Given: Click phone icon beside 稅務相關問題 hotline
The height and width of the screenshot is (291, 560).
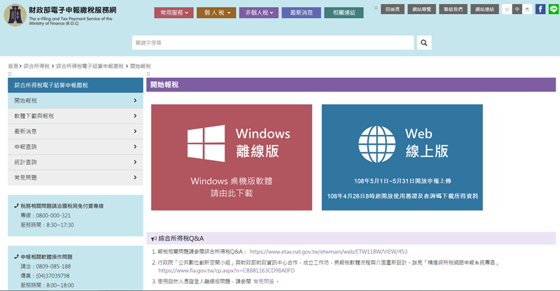Looking at the screenshot, I should pos(16,206).
